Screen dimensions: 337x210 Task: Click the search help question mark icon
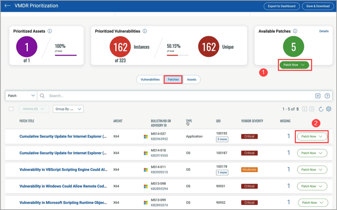pos(327,96)
